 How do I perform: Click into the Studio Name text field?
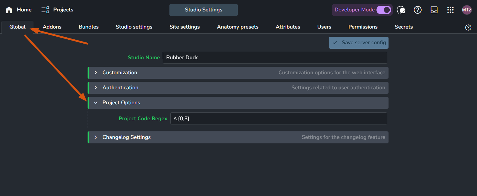(x=274, y=58)
